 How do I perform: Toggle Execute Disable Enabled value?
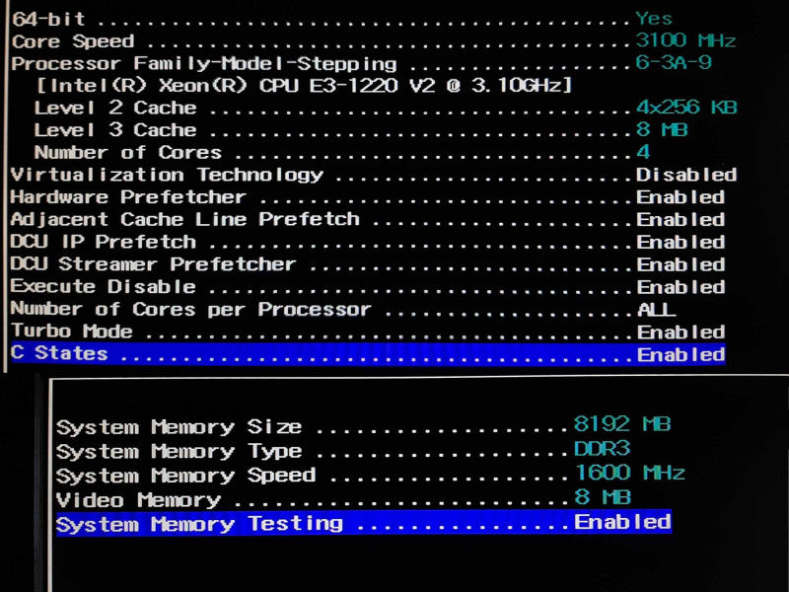point(681,287)
